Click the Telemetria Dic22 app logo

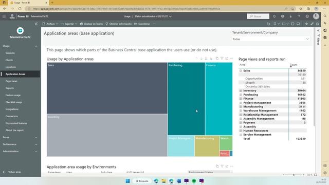tap(20, 31)
